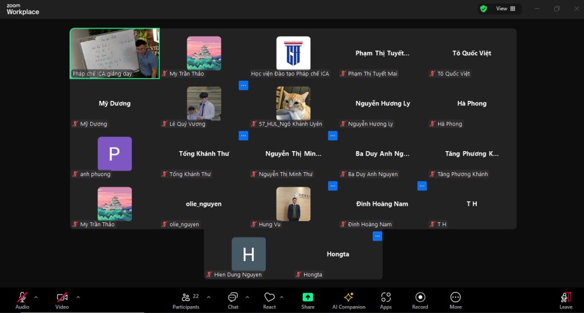584x313 pixels.
Task: Select the orange cat participant tile
Action: click(x=293, y=103)
